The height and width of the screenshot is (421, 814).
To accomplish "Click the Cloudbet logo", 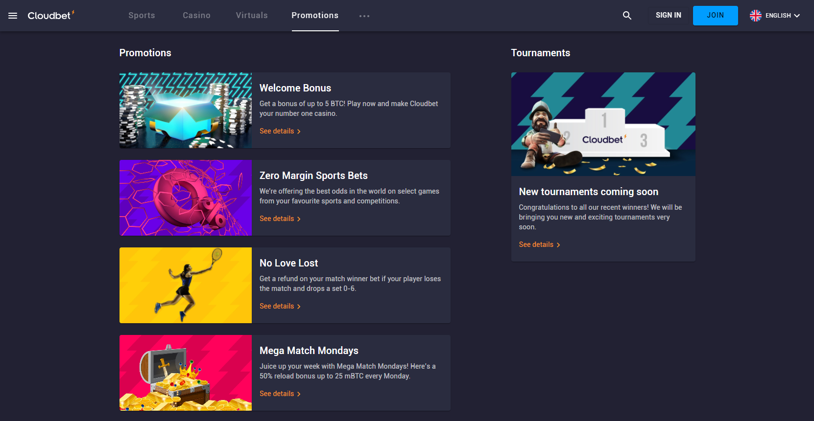I will [51, 15].
